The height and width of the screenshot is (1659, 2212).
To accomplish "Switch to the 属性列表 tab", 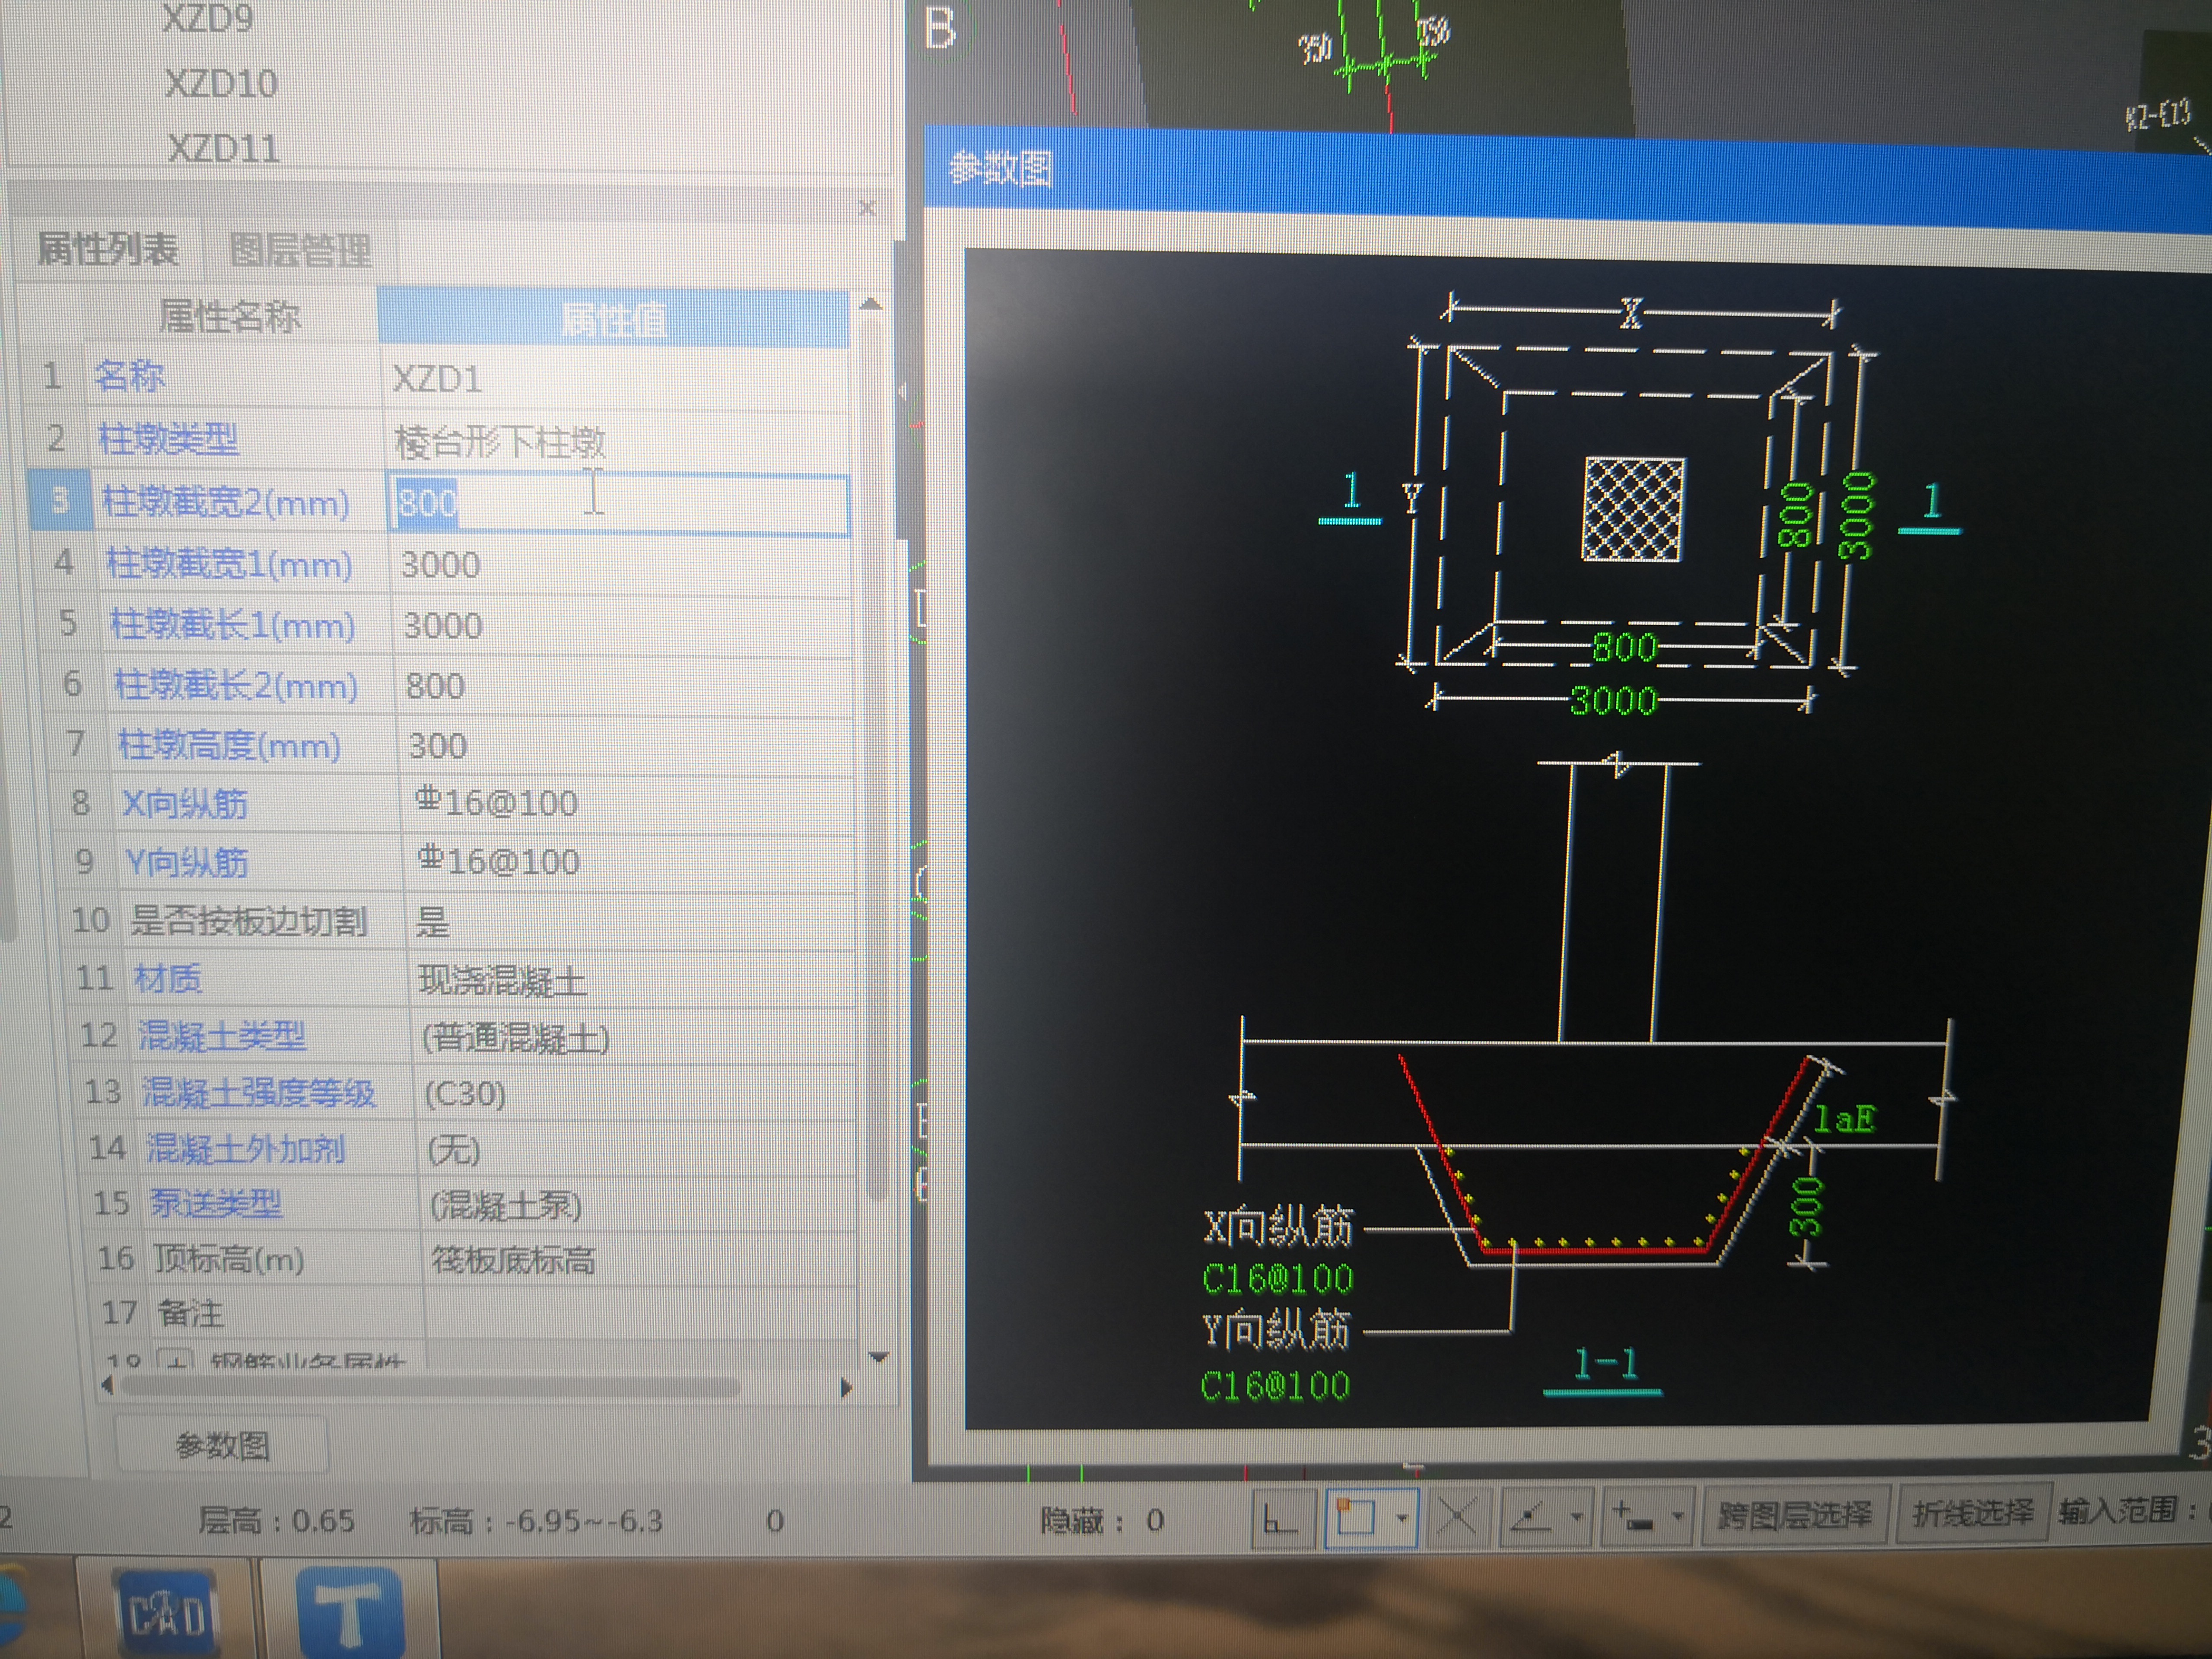I will [x=108, y=249].
